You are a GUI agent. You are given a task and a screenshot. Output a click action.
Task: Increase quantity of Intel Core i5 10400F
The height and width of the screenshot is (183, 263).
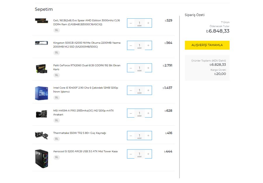(148, 90)
